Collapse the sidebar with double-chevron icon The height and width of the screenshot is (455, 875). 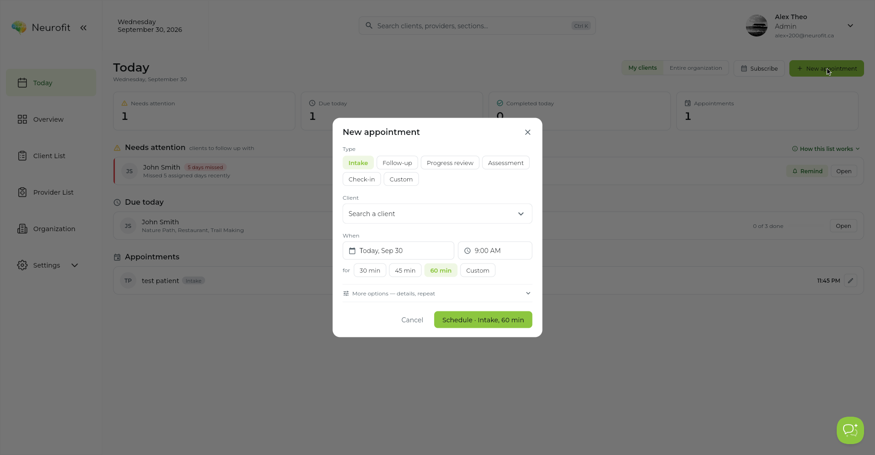coord(83,28)
